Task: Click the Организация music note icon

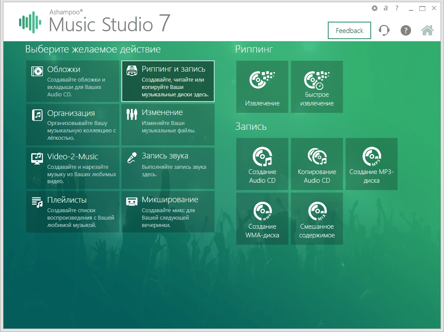Action: point(37,115)
